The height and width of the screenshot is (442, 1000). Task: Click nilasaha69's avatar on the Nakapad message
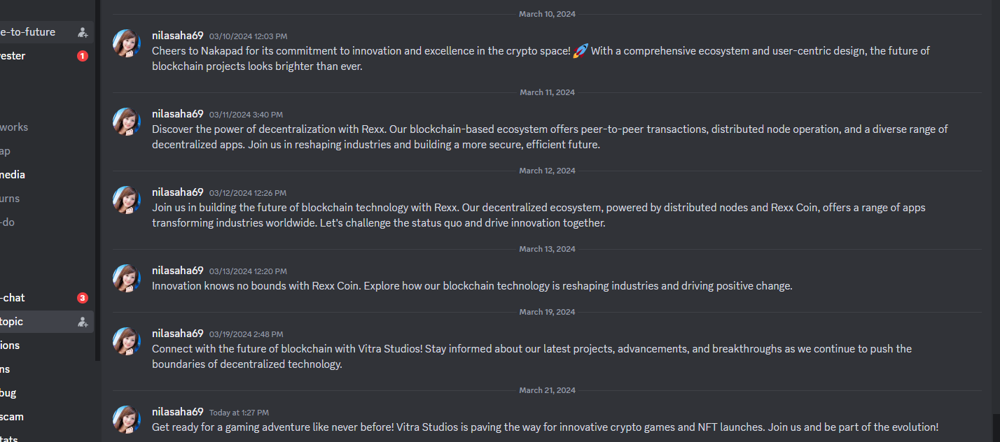(127, 43)
